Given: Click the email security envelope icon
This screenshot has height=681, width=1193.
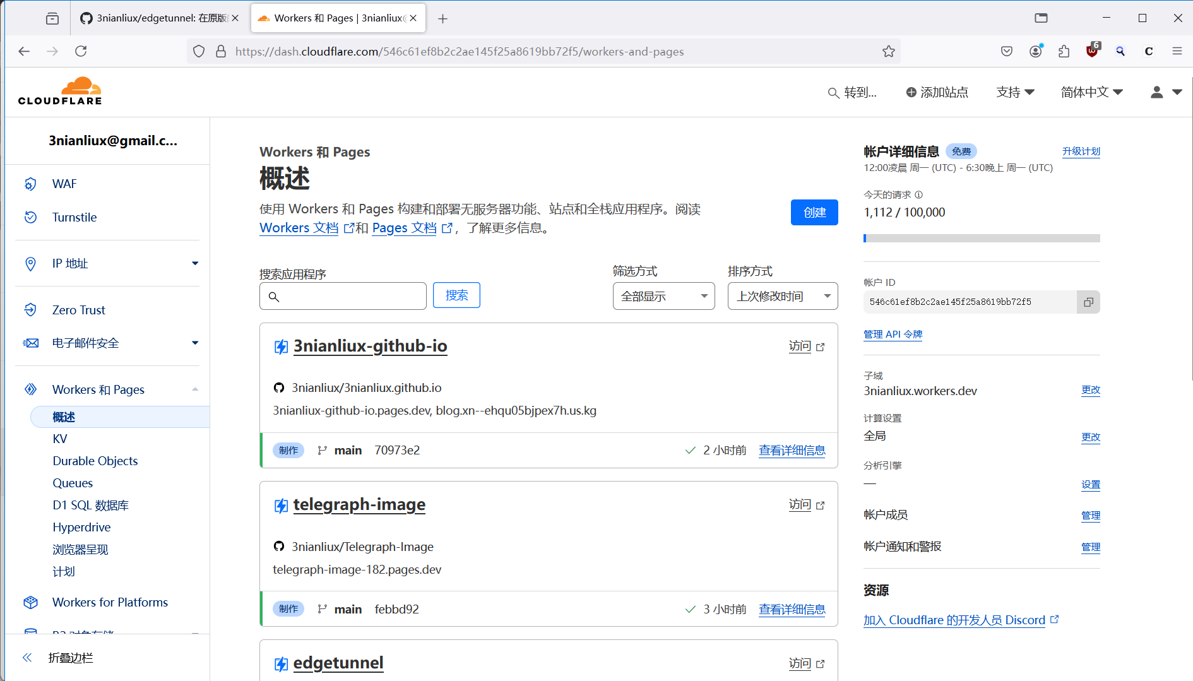Looking at the screenshot, I should click(30, 343).
